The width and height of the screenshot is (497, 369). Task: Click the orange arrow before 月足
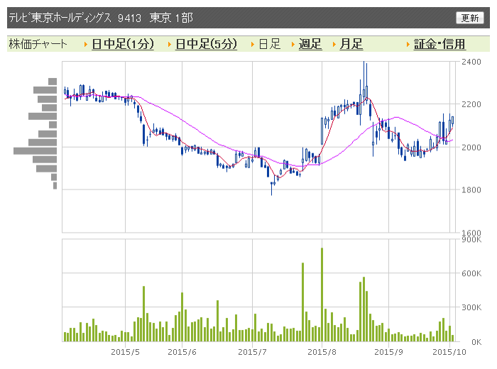334,45
